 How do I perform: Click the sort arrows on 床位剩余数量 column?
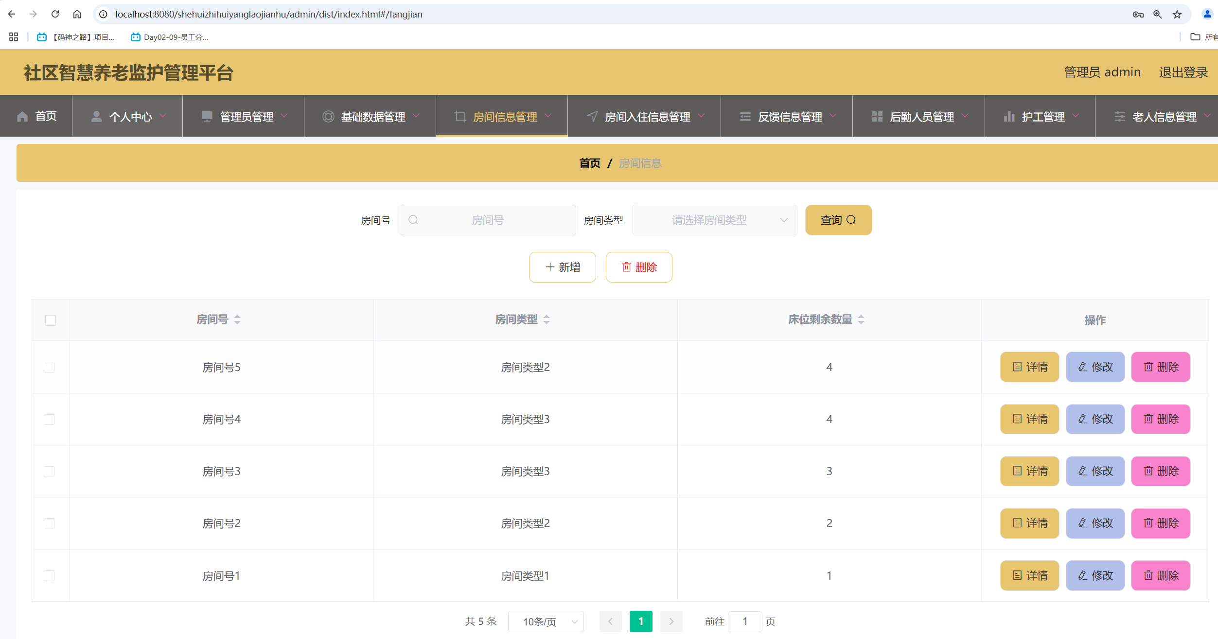[x=861, y=319]
